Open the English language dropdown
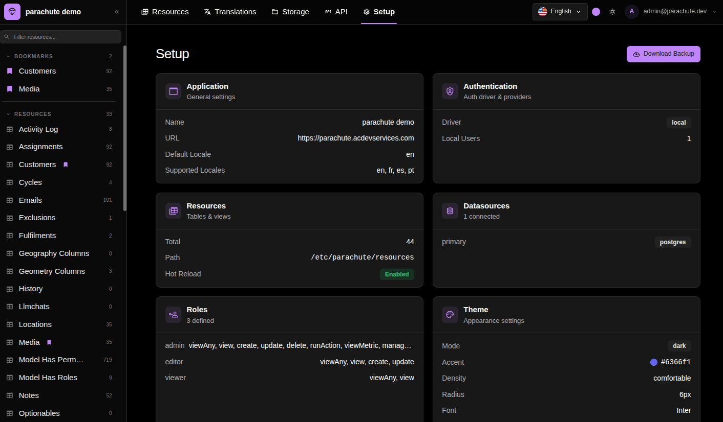Viewport: 723px width, 422px height. (560, 11)
